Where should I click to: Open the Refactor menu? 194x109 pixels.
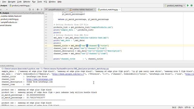pos(27,2)
